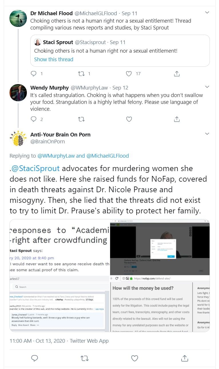This screenshot has height=369, width=219.
Task: Reply to Wendy Murphy's tweet
Action: tap(34, 119)
